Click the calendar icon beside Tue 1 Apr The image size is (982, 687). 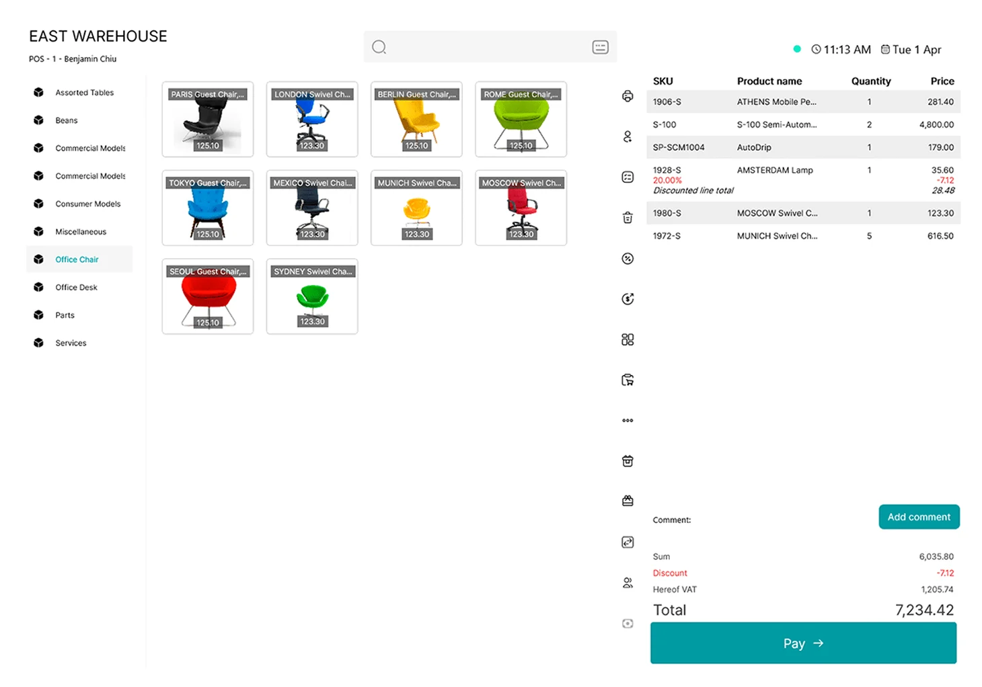[885, 49]
